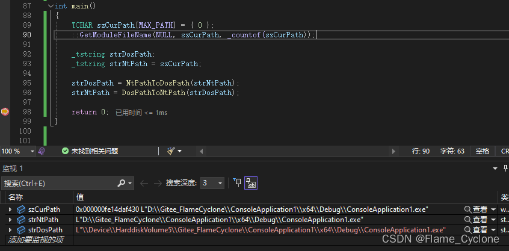Click the find previous left arrow
Screen dimensions: 509x251
[144, 184]
